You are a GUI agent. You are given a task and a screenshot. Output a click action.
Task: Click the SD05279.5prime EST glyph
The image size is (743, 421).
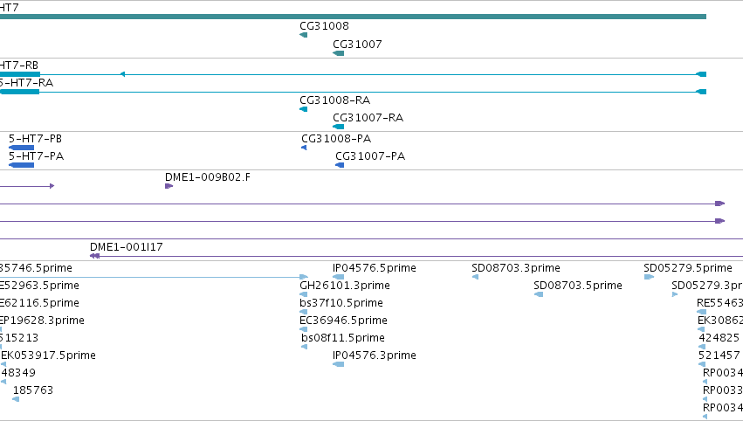[649, 278]
